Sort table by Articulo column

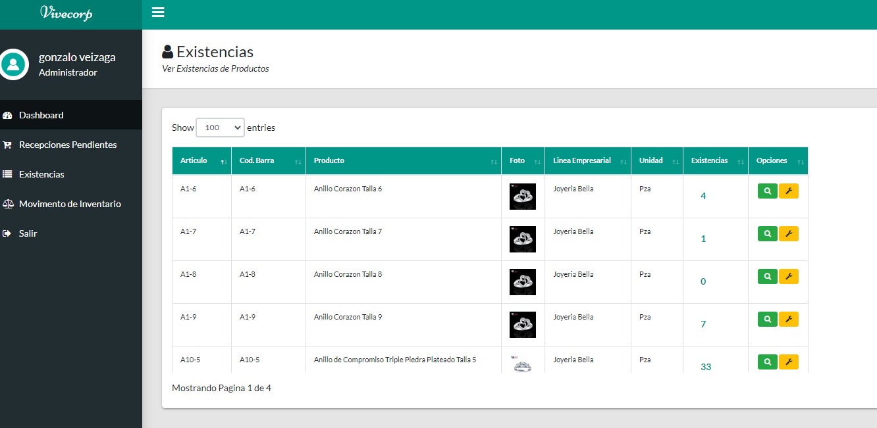coord(201,161)
